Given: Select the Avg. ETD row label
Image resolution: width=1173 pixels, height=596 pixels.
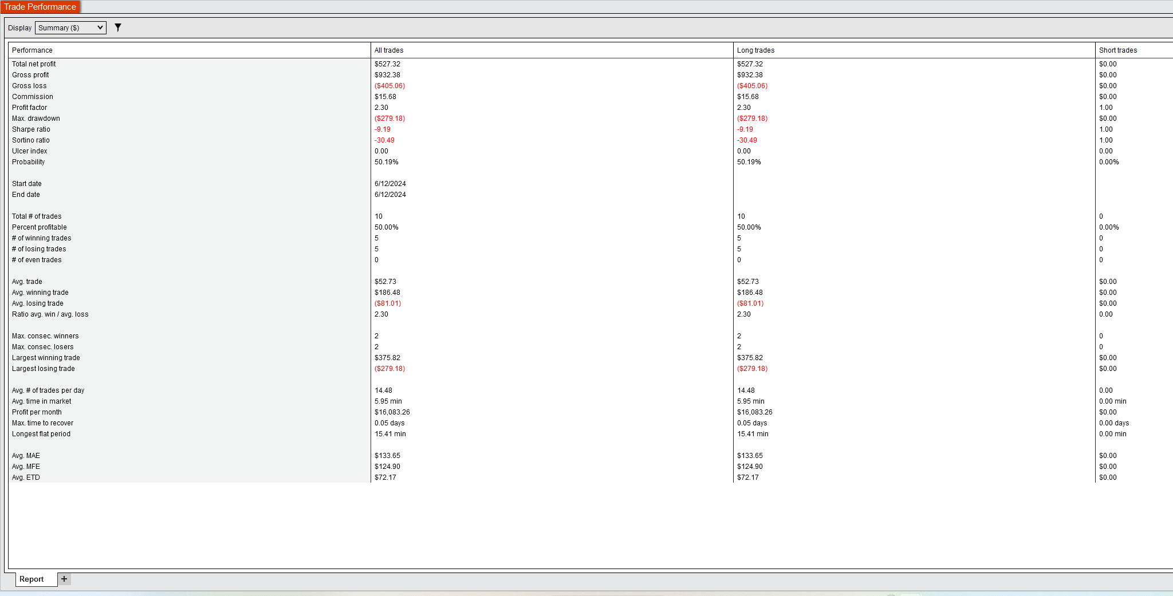Looking at the screenshot, I should [x=26, y=477].
